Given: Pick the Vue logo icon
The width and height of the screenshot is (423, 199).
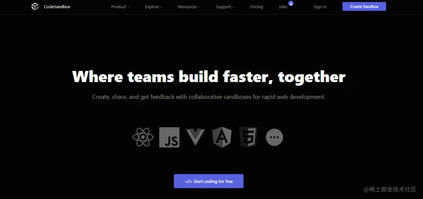Looking at the screenshot, I should click(x=195, y=137).
